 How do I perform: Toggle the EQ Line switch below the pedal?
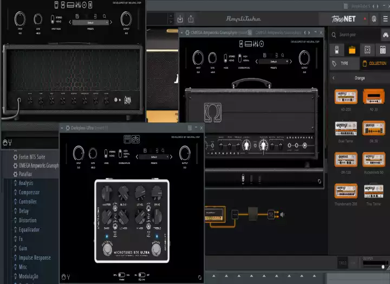pos(142,275)
